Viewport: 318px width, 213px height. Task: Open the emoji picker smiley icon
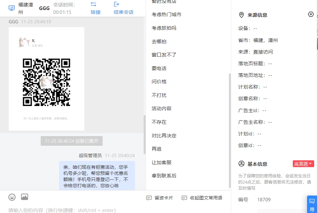[12, 197]
